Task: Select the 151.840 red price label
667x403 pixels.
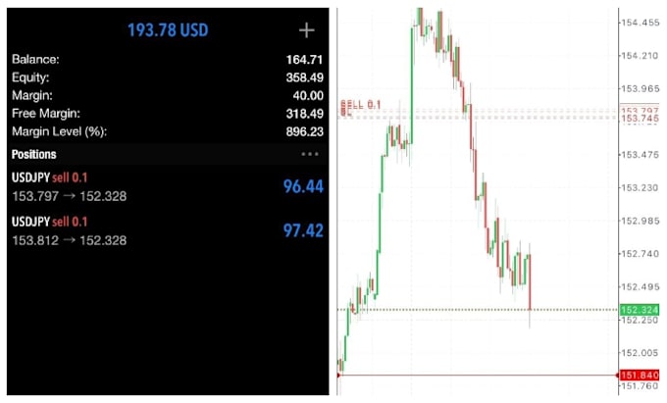Action: click(640, 375)
